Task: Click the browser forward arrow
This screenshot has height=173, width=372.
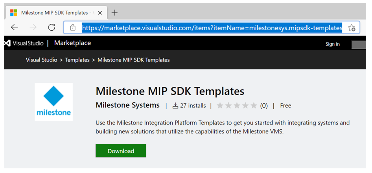Action: [x=33, y=27]
